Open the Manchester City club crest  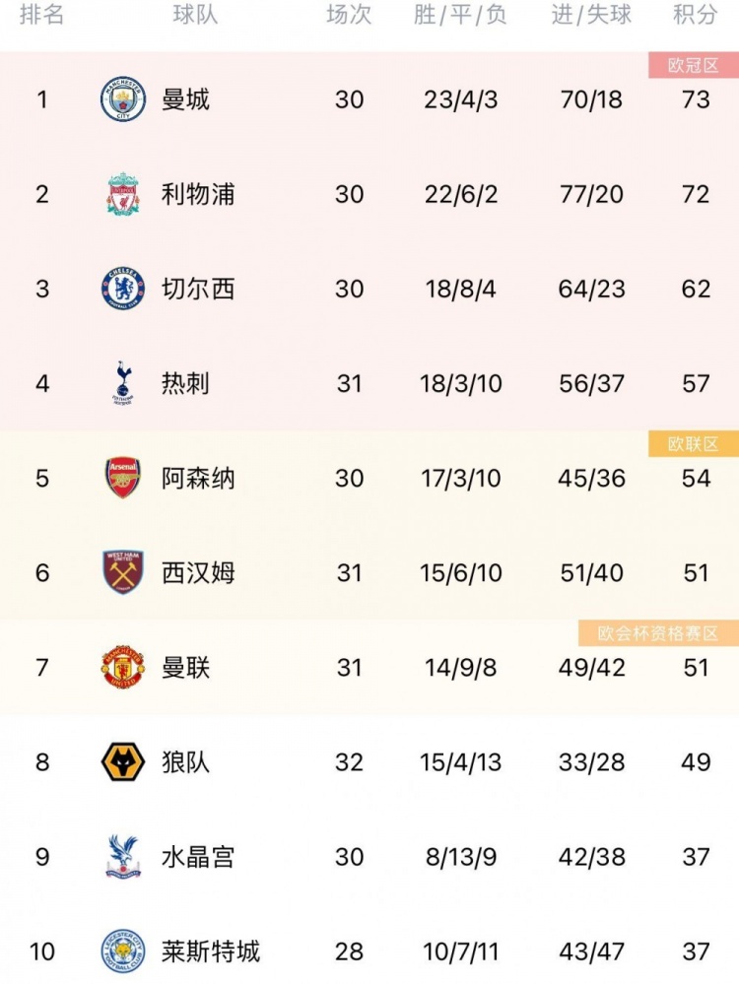pos(123,99)
